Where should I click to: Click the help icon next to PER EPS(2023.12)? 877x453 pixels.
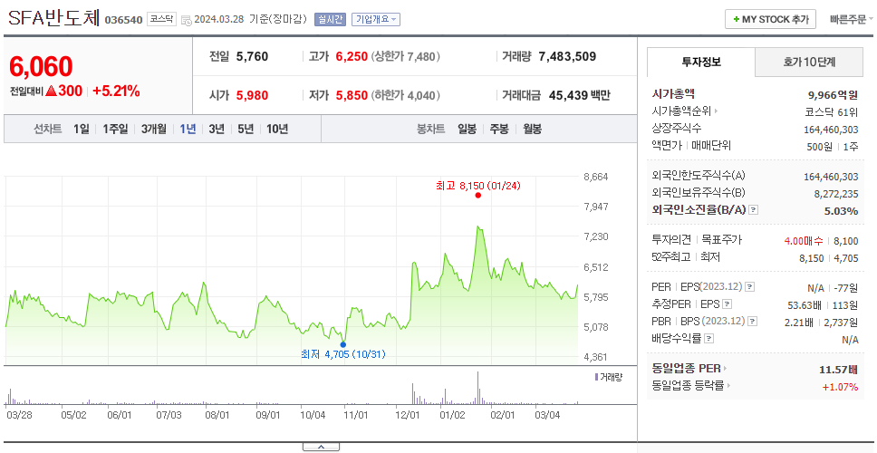[x=749, y=287]
